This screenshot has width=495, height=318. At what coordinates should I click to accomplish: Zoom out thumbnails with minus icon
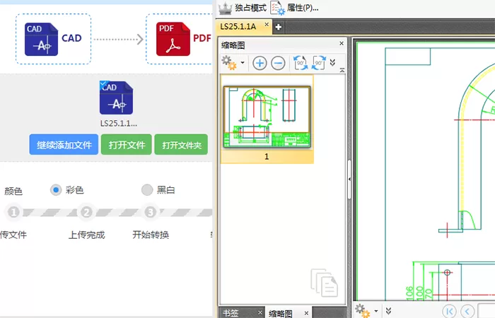tap(278, 63)
